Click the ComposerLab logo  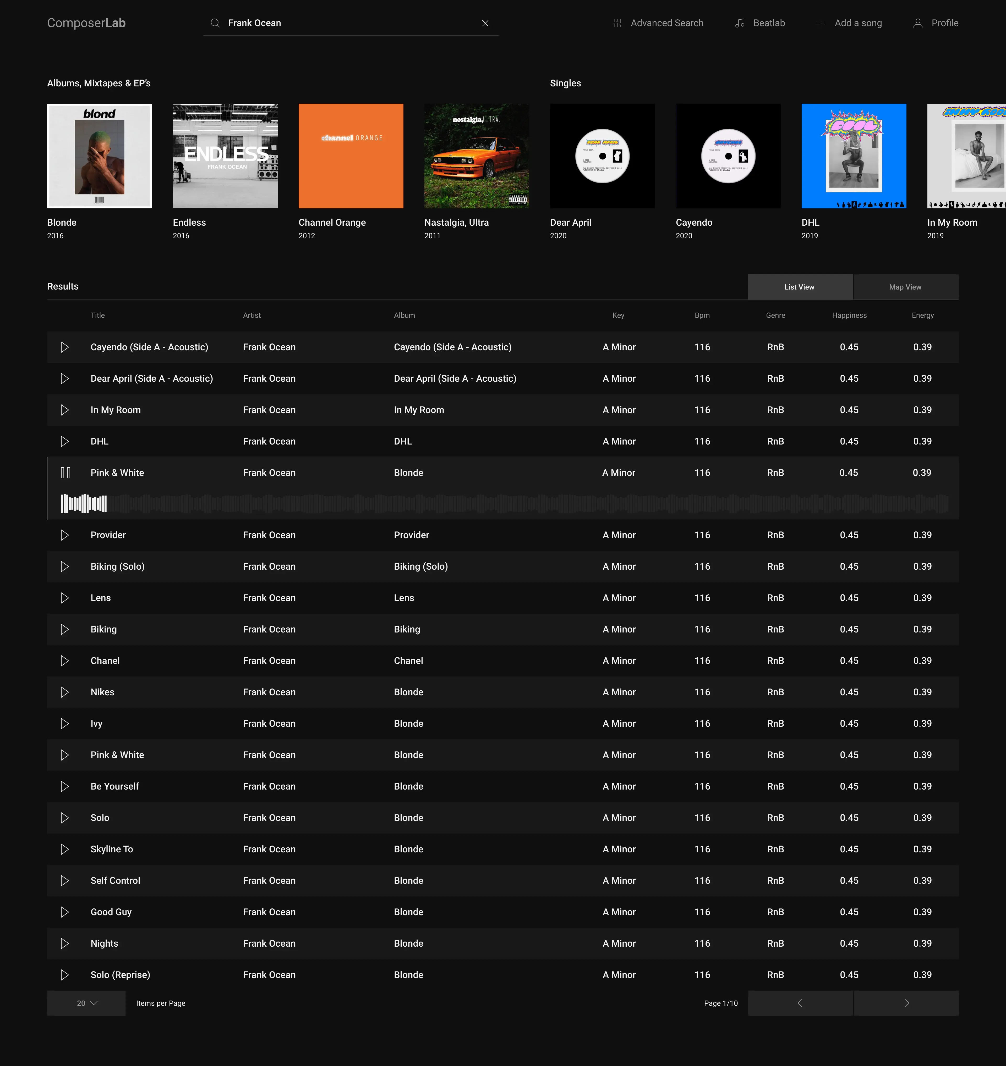(x=86, y=23)
